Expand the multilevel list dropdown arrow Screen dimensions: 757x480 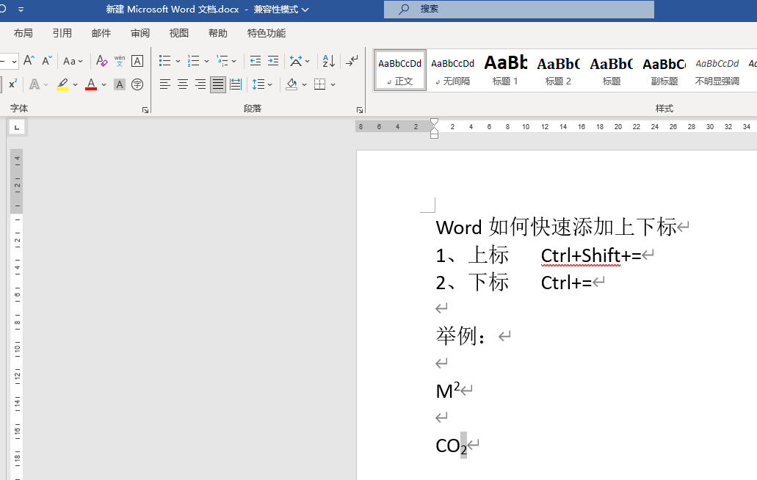(234, 61)
